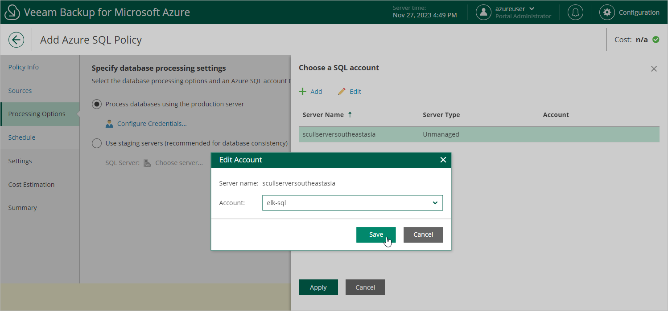The image size is (668, 311).
Task: Click the Choose server link
Action: coord(179,163)
